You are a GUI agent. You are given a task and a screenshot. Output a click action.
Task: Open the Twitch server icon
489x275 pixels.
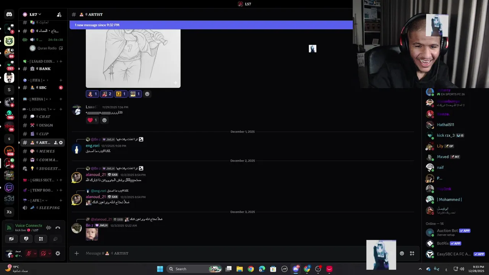tap(9, 188)
